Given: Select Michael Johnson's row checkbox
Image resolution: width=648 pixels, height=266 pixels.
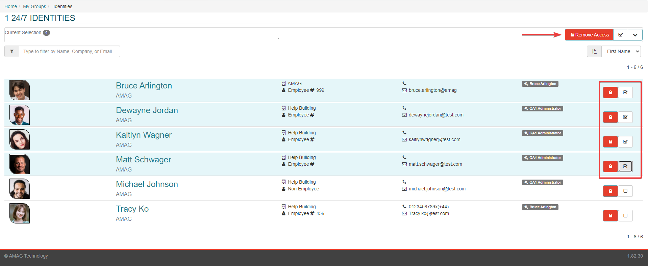Looking at the screenshot, I should click(x=625, y=191).
